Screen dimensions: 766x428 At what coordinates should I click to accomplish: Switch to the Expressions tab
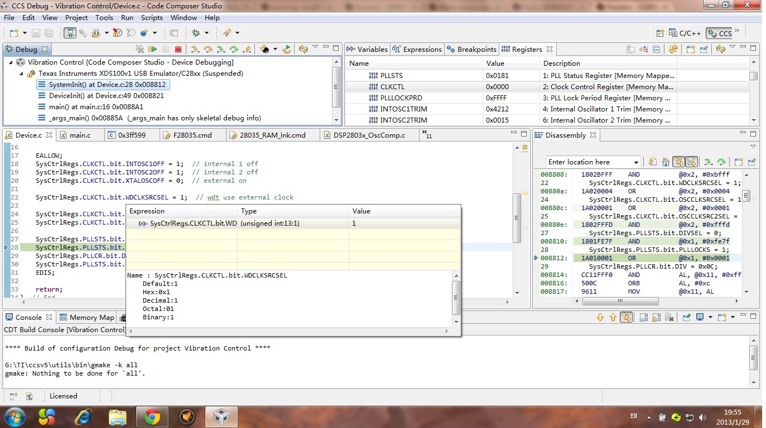pos(417,49)
